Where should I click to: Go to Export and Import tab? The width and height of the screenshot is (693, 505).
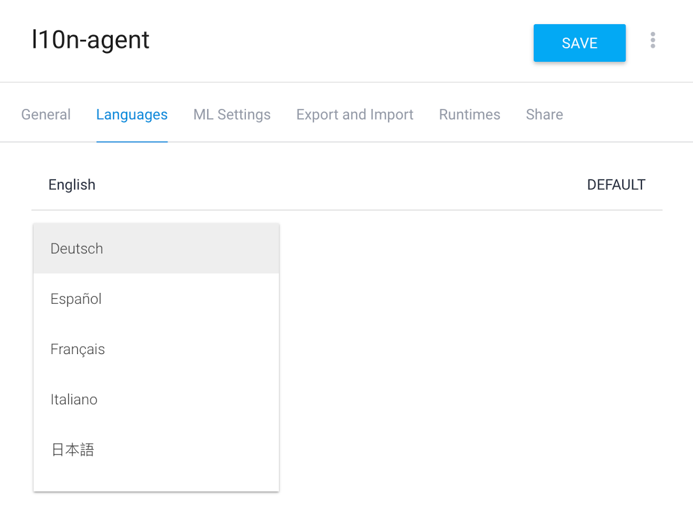coord(355,115)
